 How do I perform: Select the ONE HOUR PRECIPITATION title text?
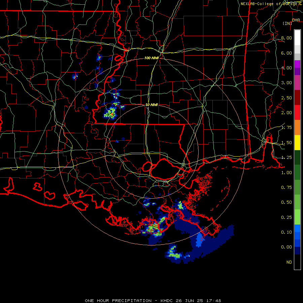click(x=118, y=301)
